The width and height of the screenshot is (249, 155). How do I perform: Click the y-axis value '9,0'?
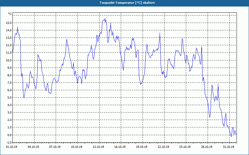(9, 68)
